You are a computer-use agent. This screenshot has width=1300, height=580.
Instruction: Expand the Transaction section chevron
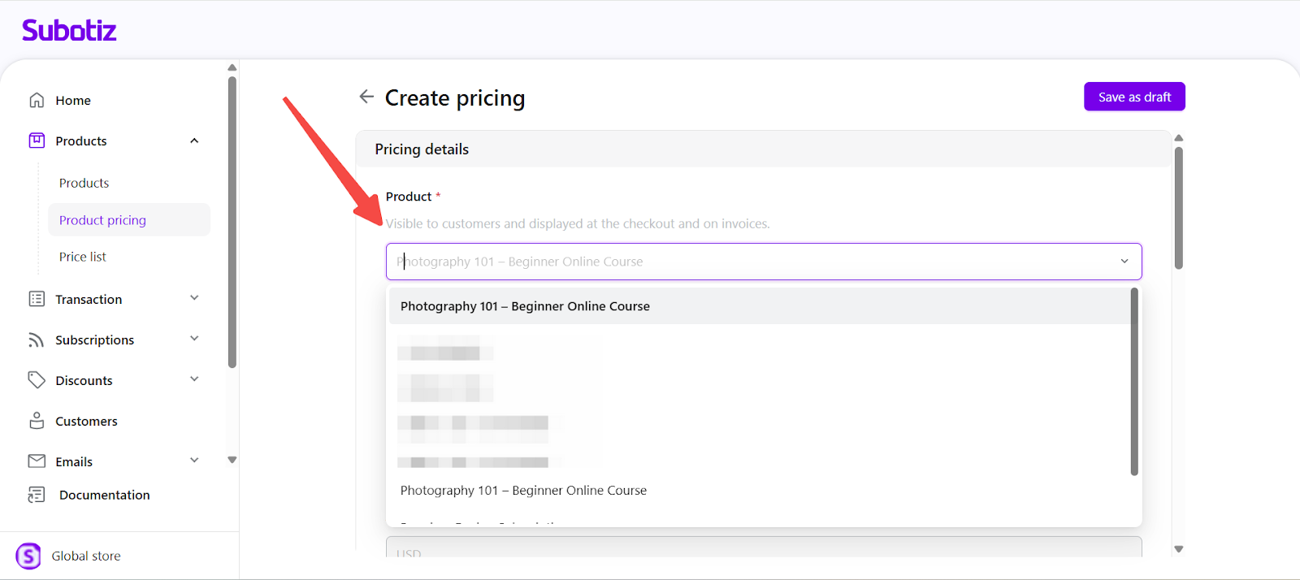point(194,298)
